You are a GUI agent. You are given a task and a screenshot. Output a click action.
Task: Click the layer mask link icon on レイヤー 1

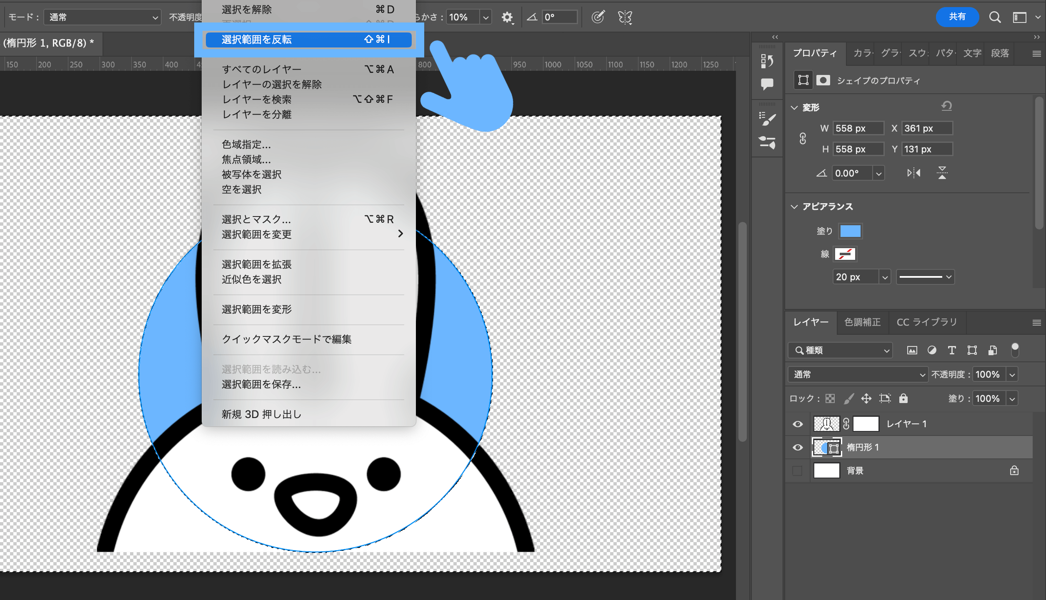click(846, 424)
